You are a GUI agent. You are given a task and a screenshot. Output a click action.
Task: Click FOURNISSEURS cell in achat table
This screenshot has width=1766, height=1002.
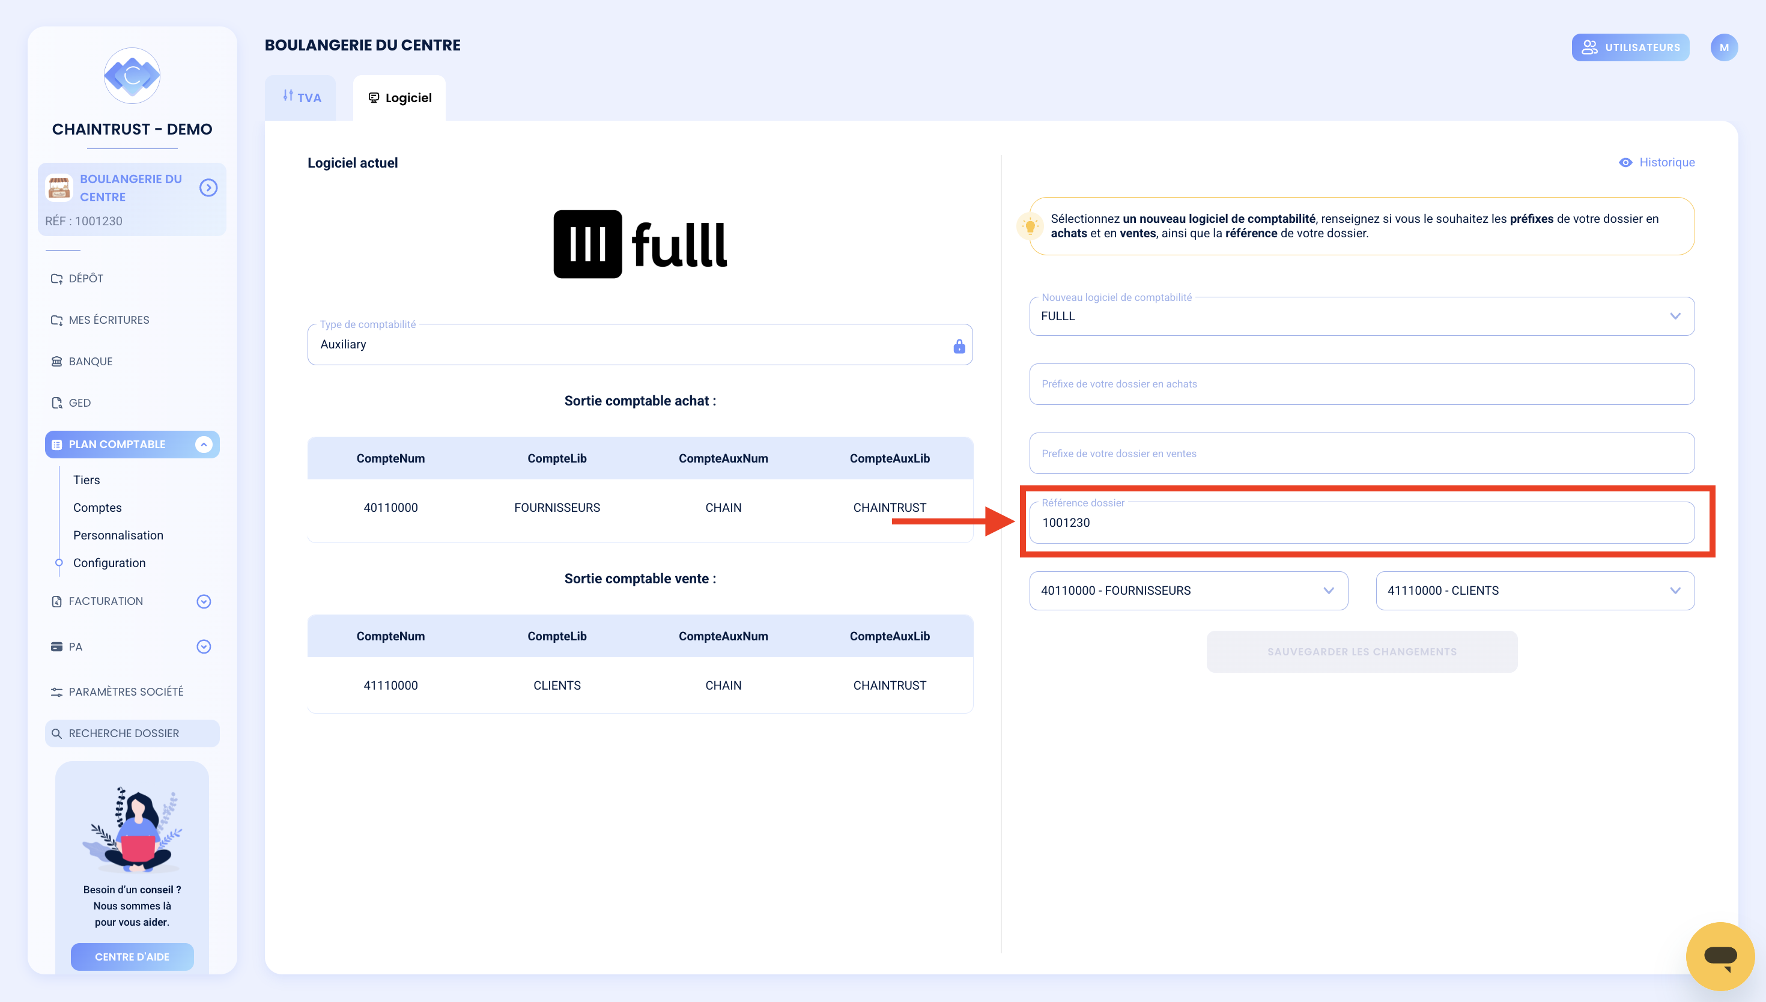tap(557, 508)
